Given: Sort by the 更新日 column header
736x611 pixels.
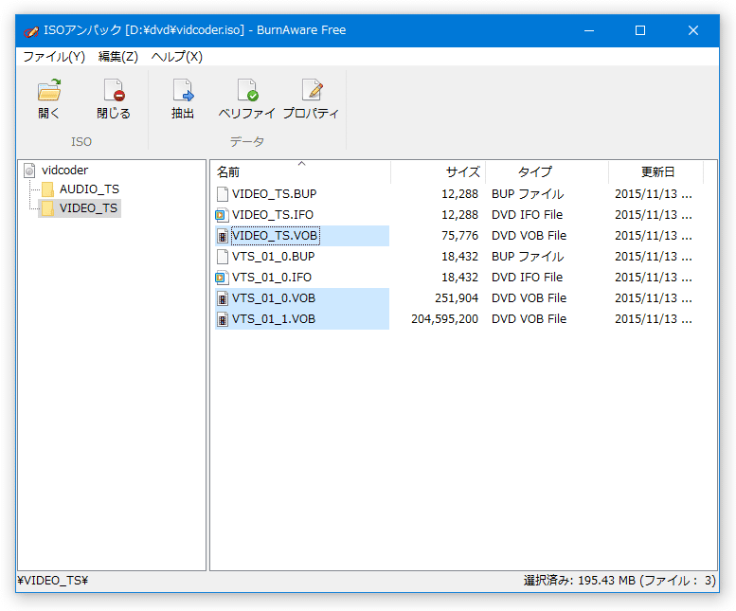Looking at the screenshot, I should tap(655, 171).
